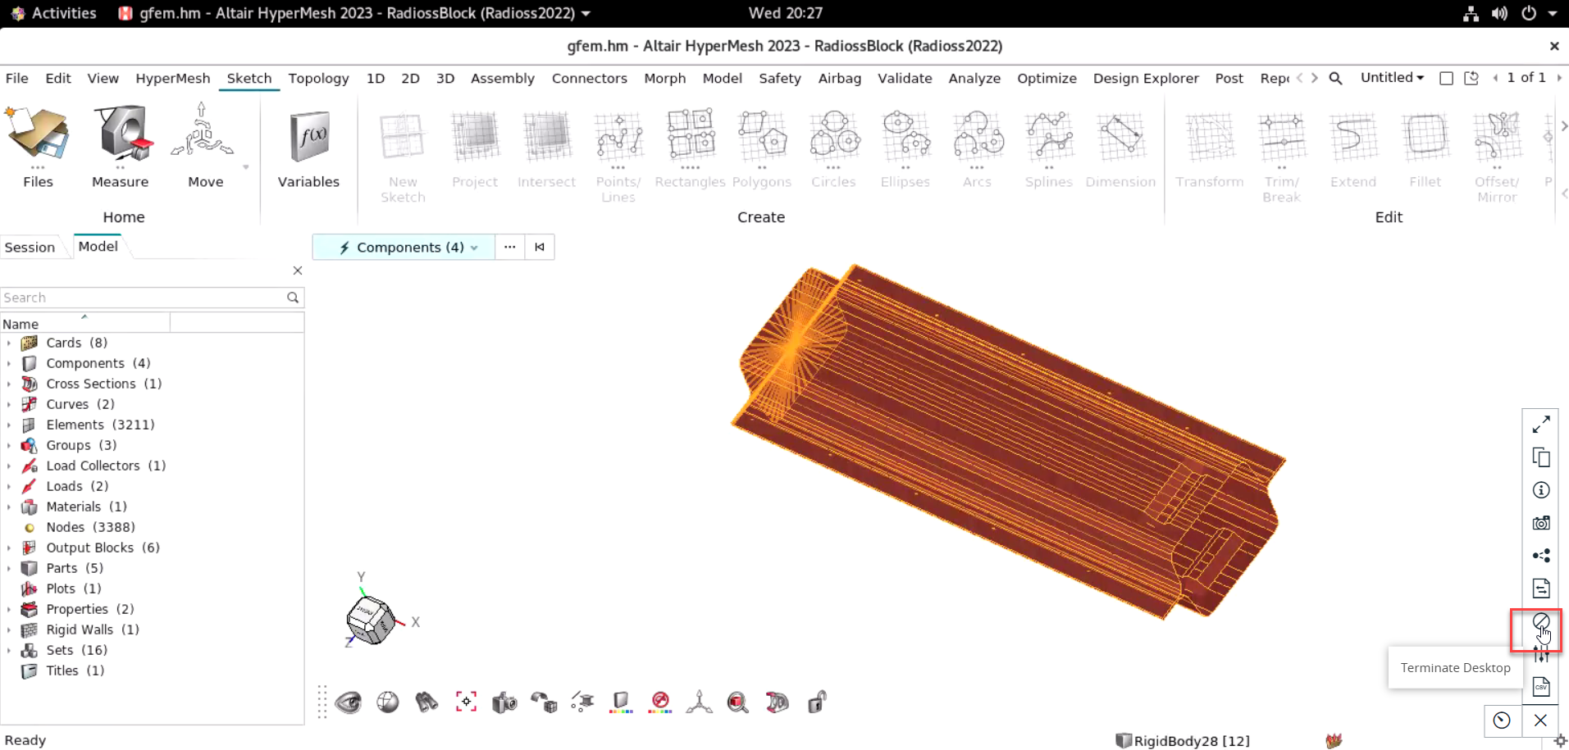Select Rigid Walls (1) in the tree
Image resolution: width=1569 pixels, height=750 pixels.
click(x=93, y=630)
